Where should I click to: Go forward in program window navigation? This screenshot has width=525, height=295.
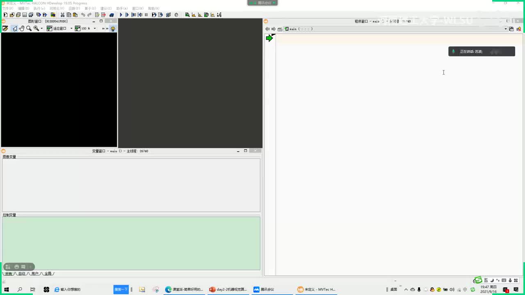click(x=274, y=29)
